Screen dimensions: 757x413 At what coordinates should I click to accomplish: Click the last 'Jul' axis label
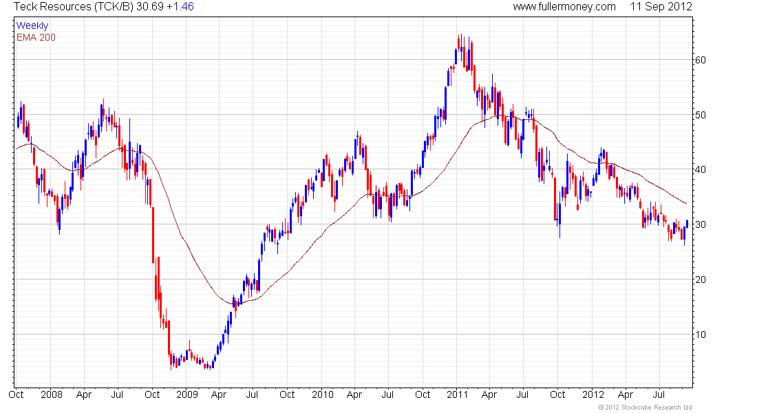pos(659,394)
